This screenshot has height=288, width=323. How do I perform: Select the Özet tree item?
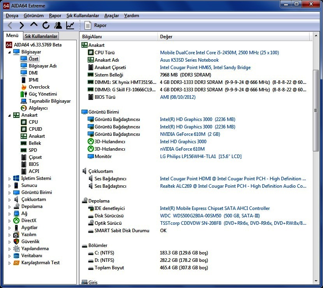point(30,59)
